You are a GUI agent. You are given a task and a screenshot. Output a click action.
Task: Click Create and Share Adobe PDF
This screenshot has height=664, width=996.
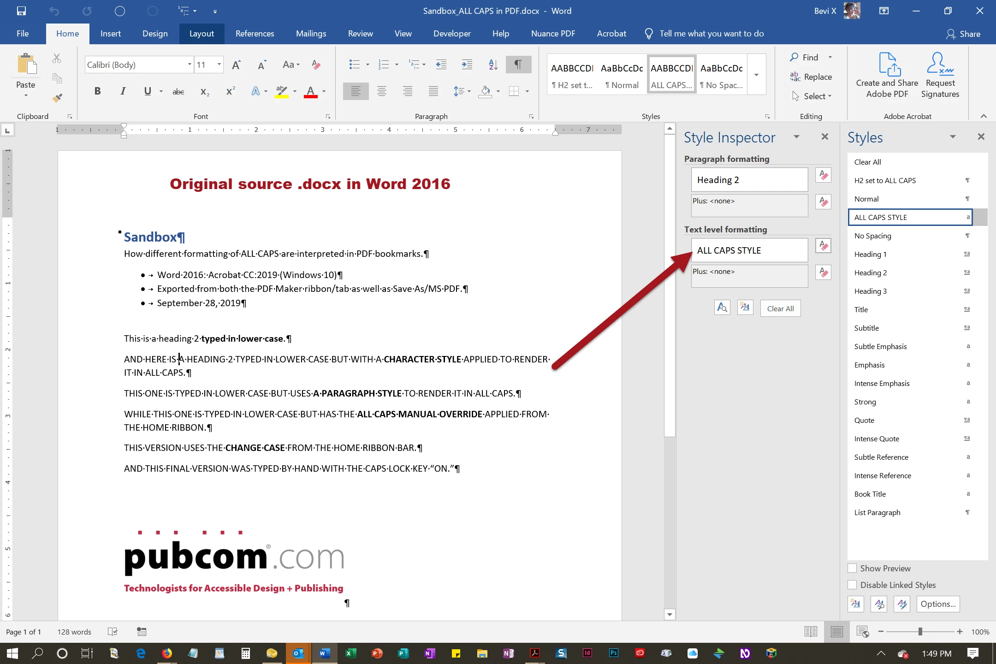(887, 76)
